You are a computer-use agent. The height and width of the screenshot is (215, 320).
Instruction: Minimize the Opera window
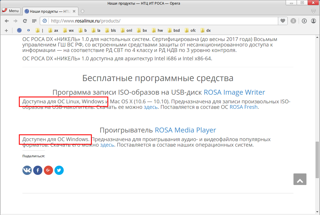pos(291,3)
